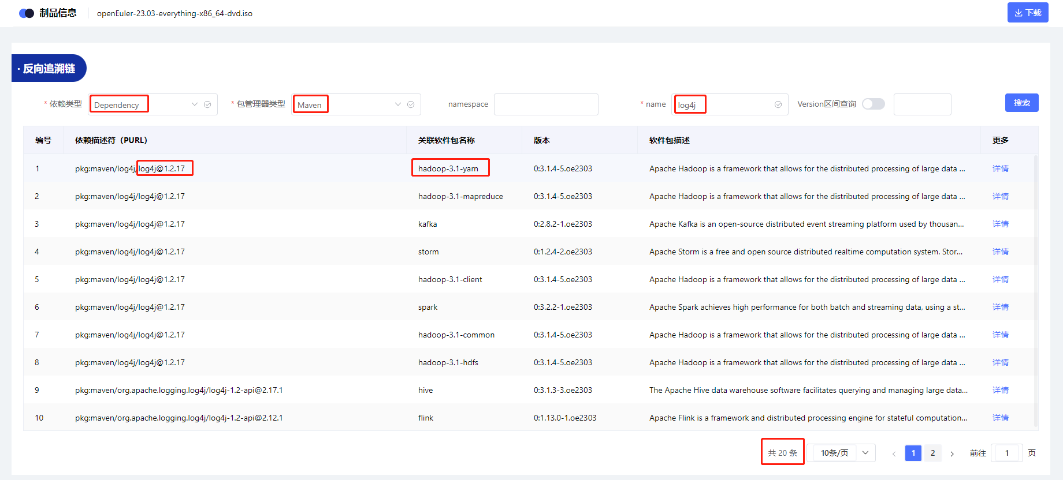Click the download button in the header
The image size is (1063, 480).
[1027, 13]
